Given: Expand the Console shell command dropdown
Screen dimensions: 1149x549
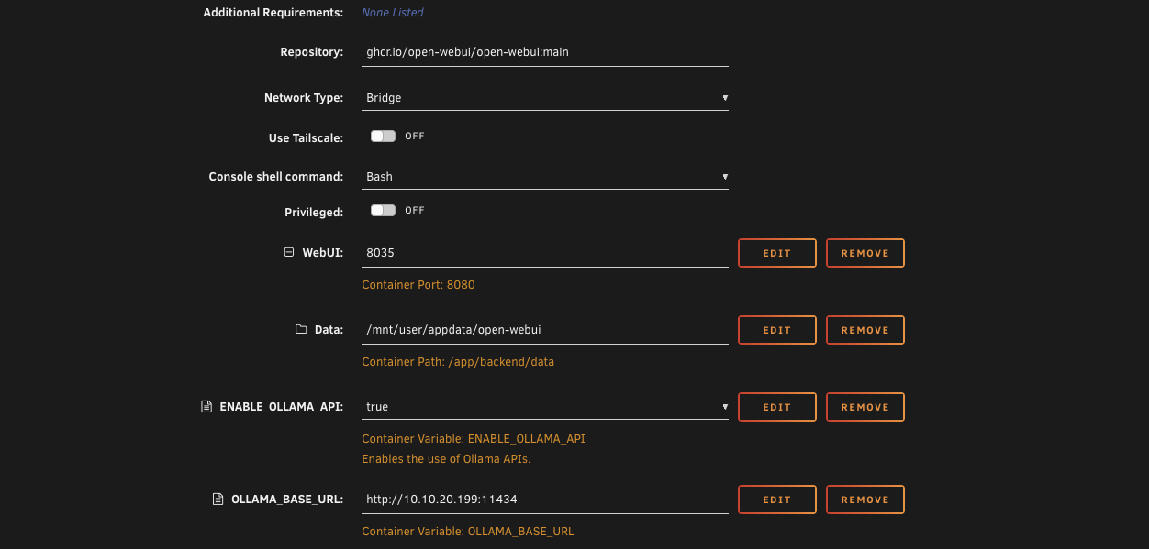Looking at the screenshot, I should (x=545, y=177).
